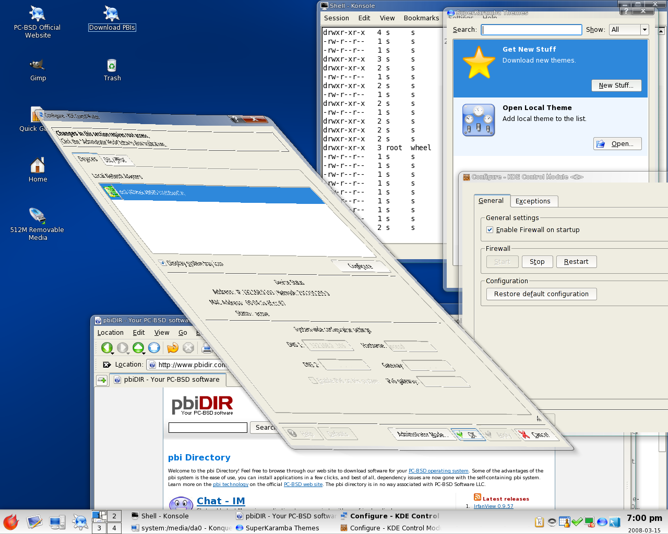Restart the firewall

(576, 261)
